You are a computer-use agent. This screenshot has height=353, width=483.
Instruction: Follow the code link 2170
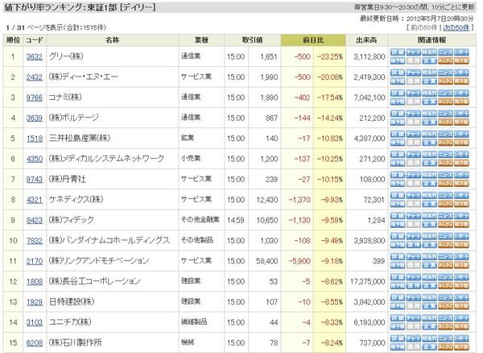pyautogui.click(x=35, y=261)
